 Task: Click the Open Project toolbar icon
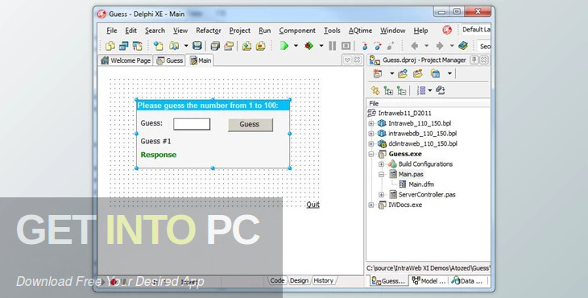click(x=229, y=46)
